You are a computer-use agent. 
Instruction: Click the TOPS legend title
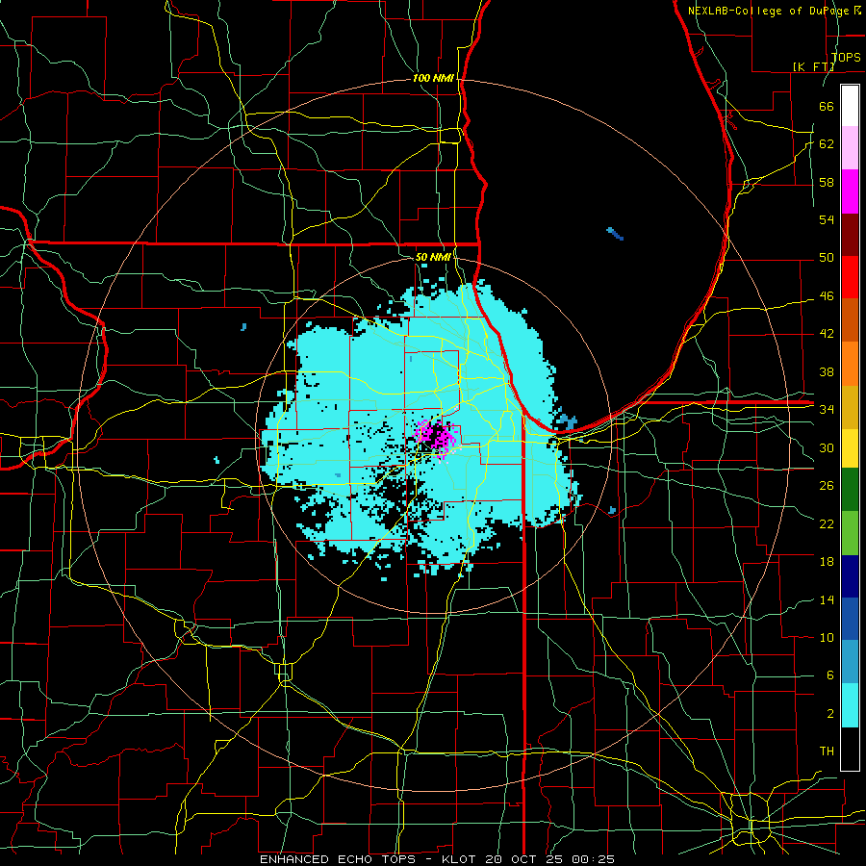(x=846, y=57)
